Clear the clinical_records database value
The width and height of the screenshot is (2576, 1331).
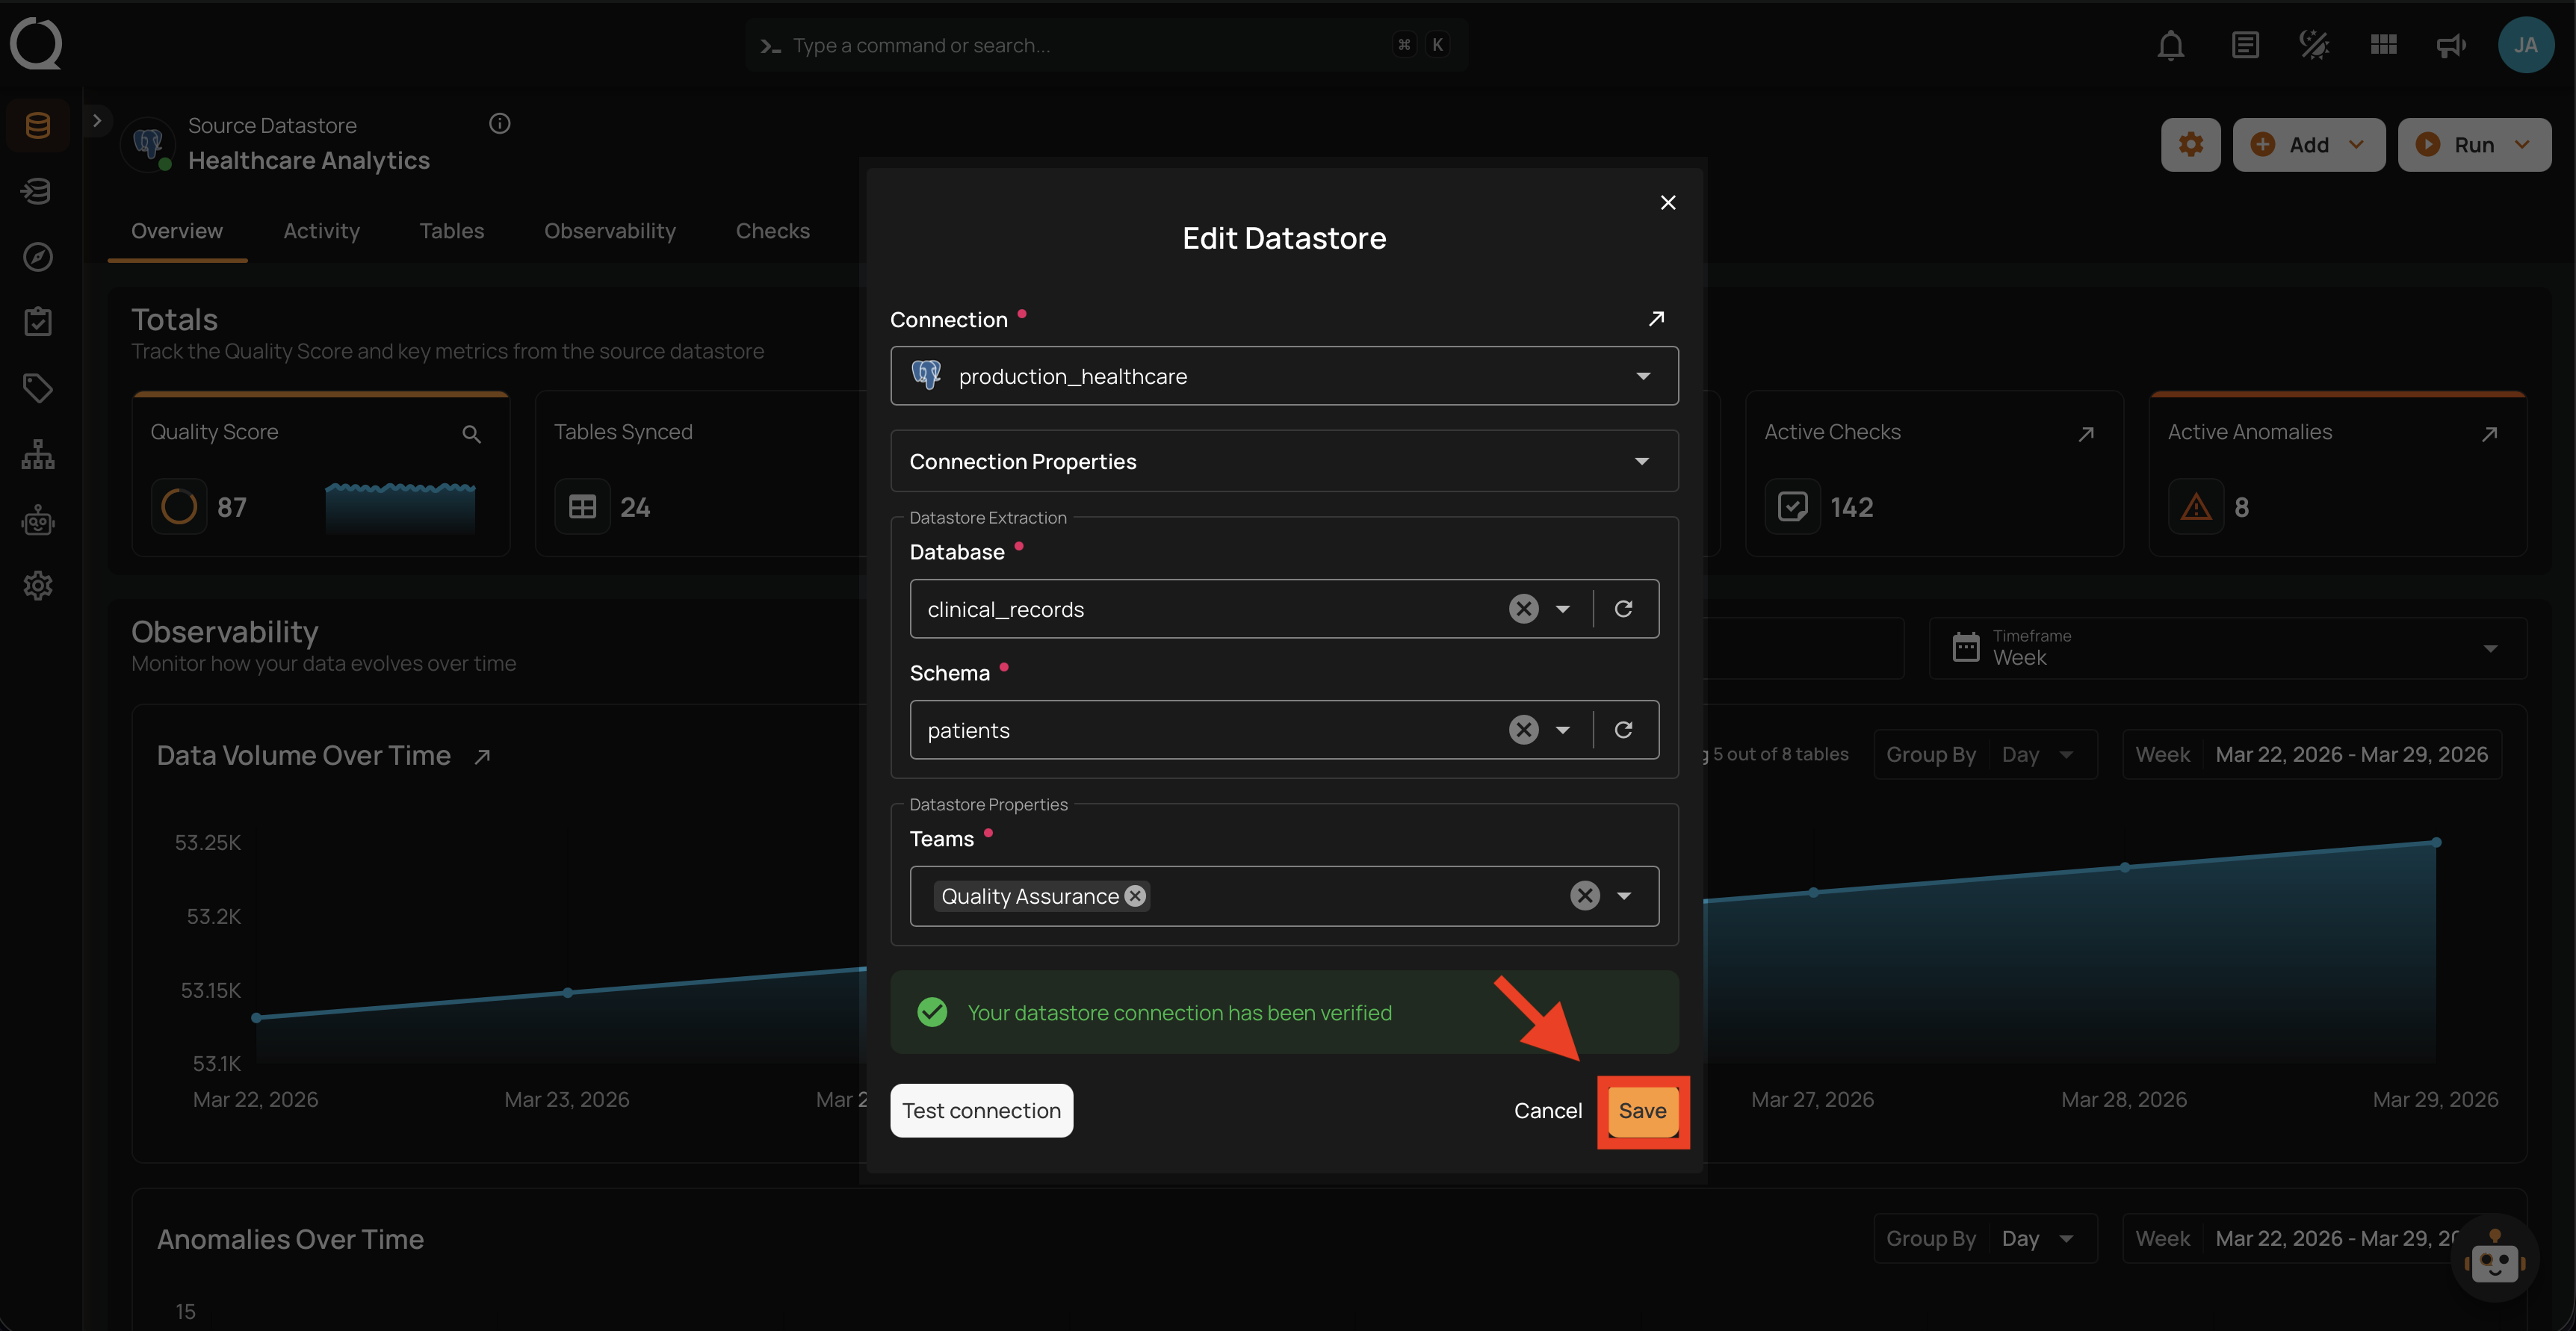coord(1523,609)
